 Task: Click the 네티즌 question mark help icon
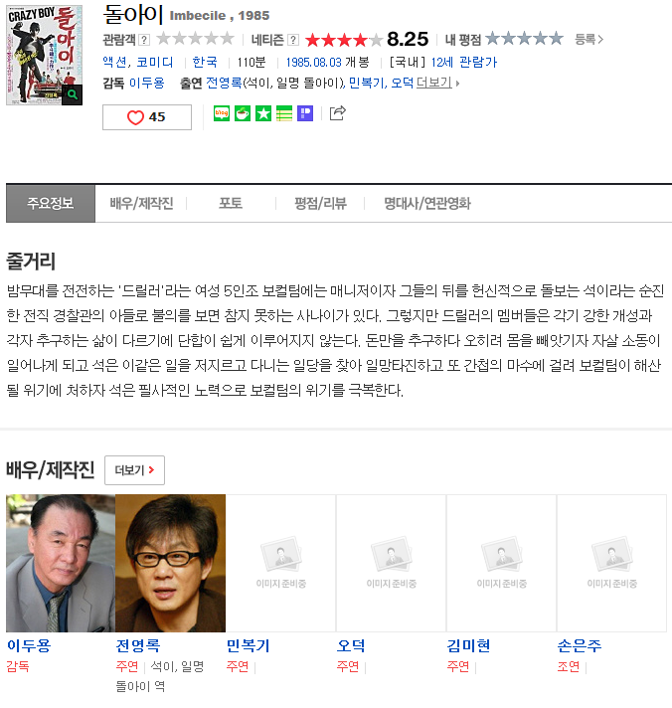click(293, 40)
